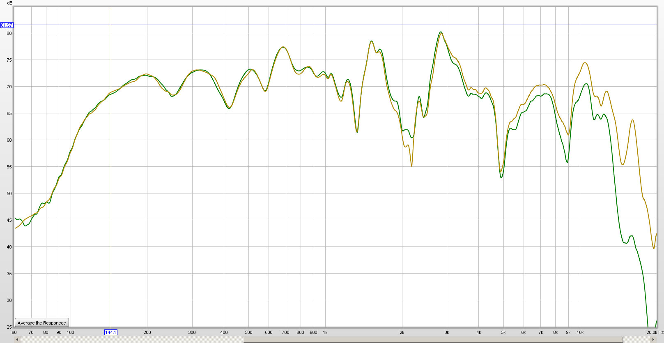Click the dB unit label above the axis
664x343 pixels.
click(x=9, y=3)
